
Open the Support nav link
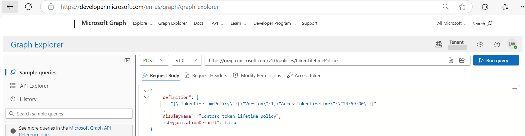click(310, 23)
